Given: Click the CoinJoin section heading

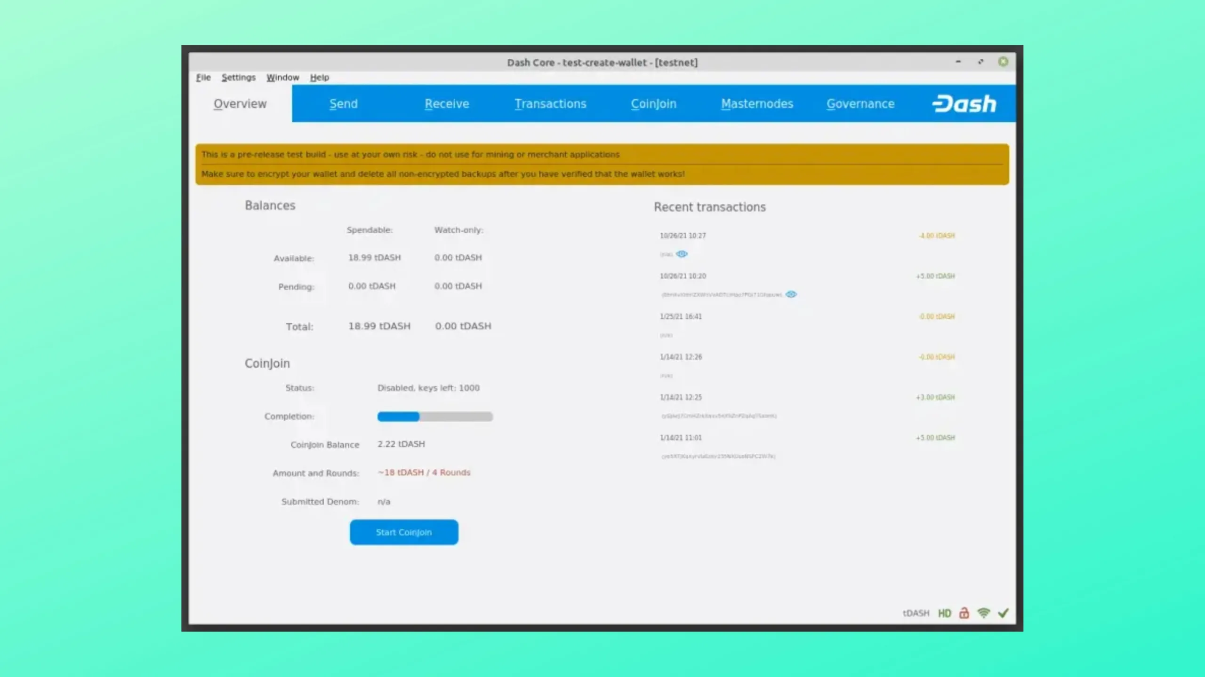Looking at the screenshot, I should pyautogui.click(x=267, y=363).
